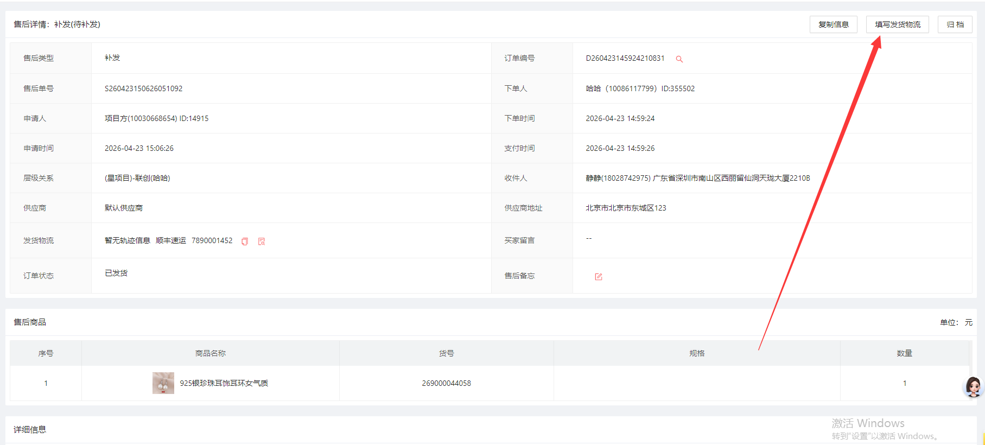Open the 填写发货物流 form
This screenshot has height=445, width=985.
[897, 24]
